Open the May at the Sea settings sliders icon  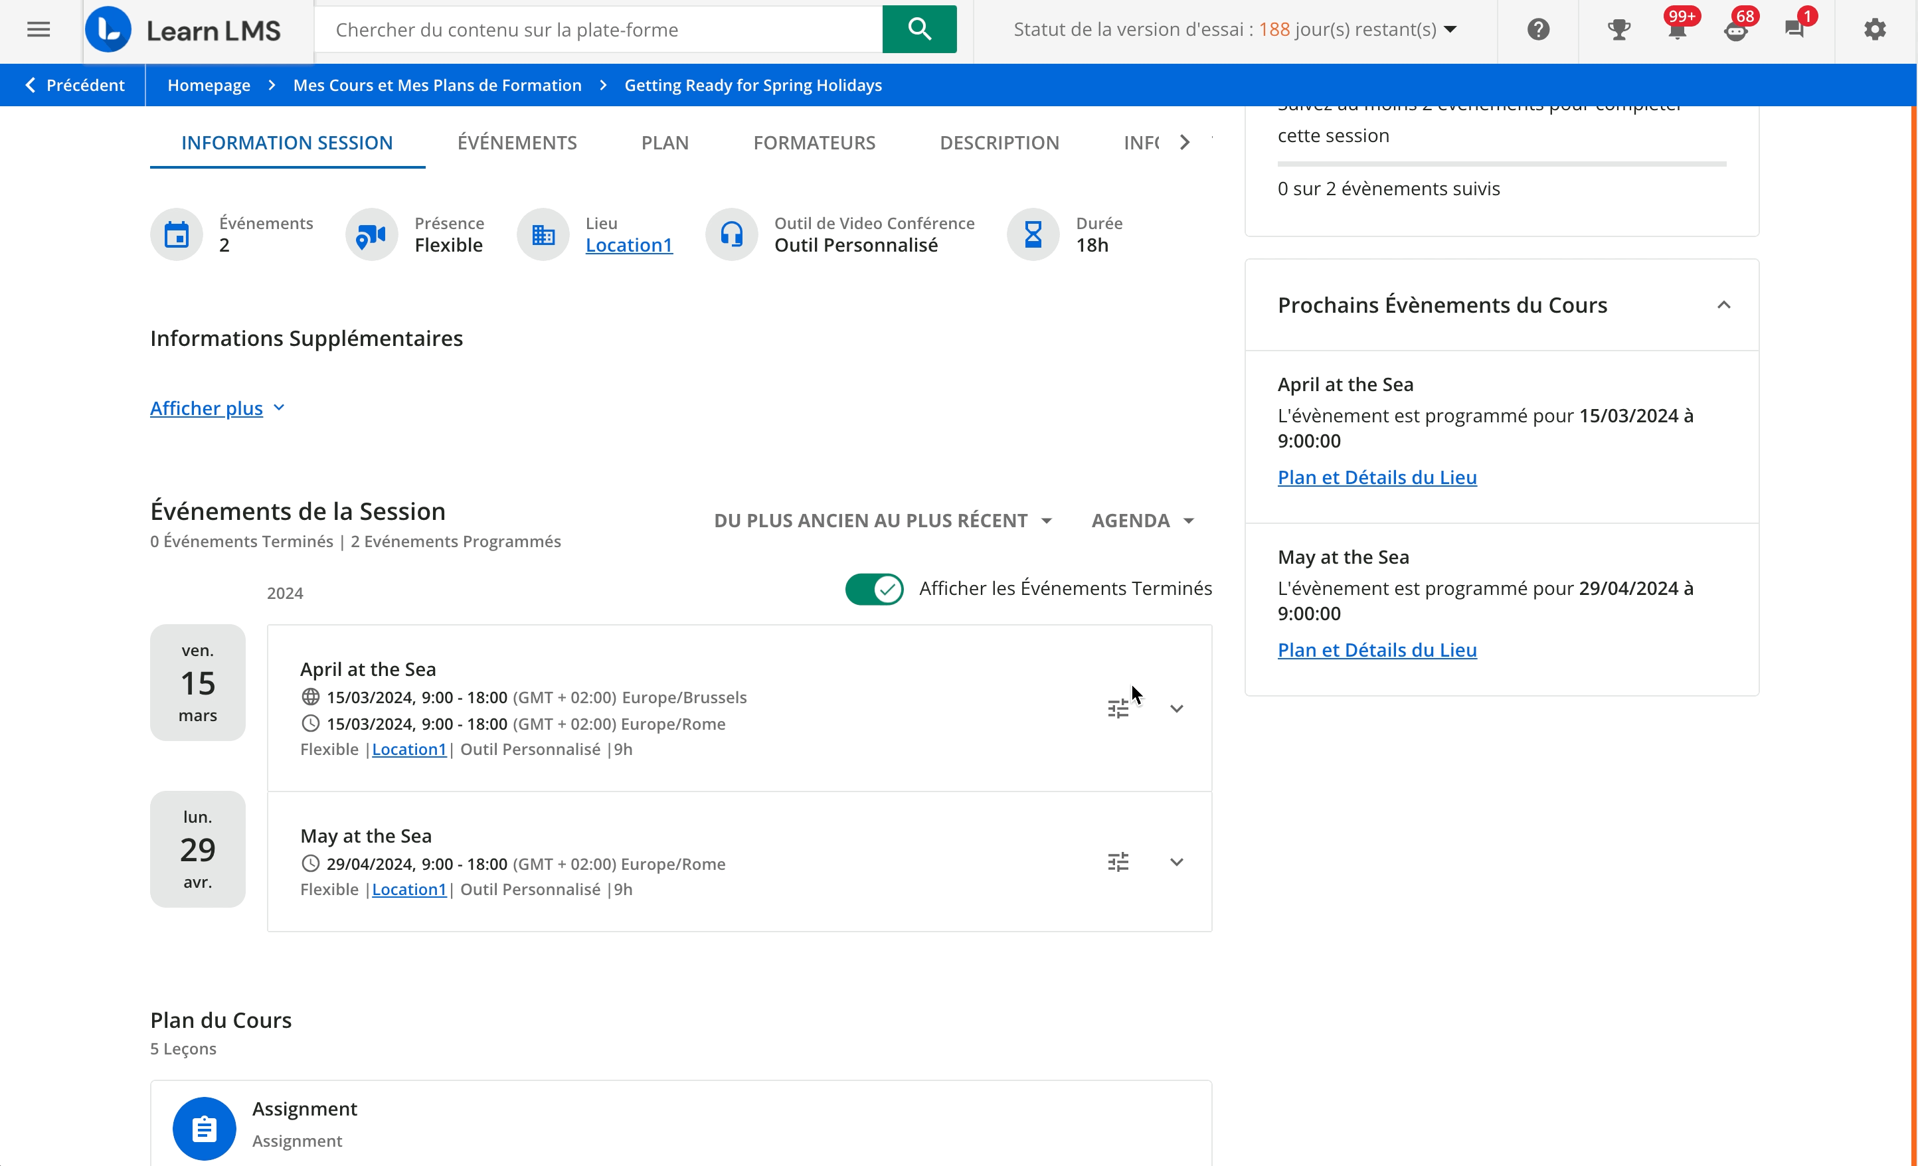tap(1118, 863)
